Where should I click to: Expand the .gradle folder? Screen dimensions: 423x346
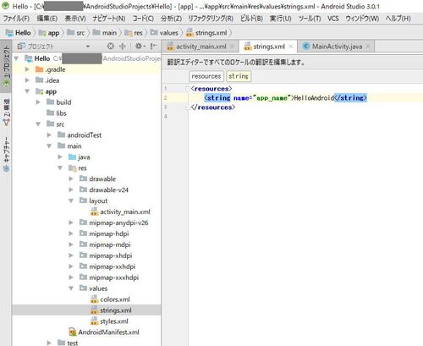click(x=27, y=69)
